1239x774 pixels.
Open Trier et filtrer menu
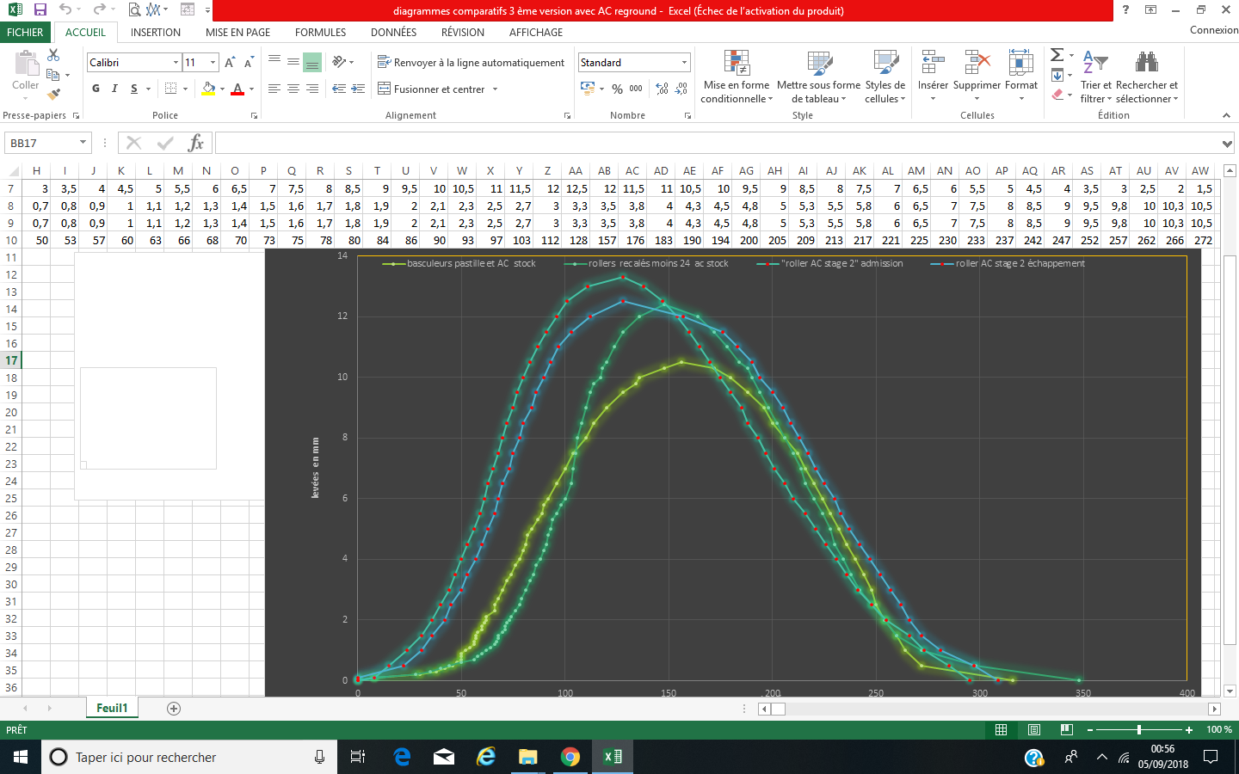[1096, 77]
